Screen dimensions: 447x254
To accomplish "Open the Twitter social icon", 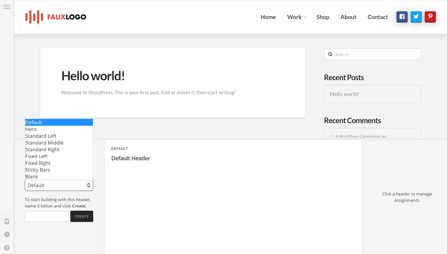I will (x=416, y=17).
